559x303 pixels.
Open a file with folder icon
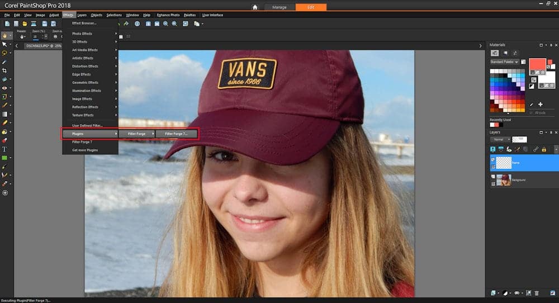coord(25,23)
